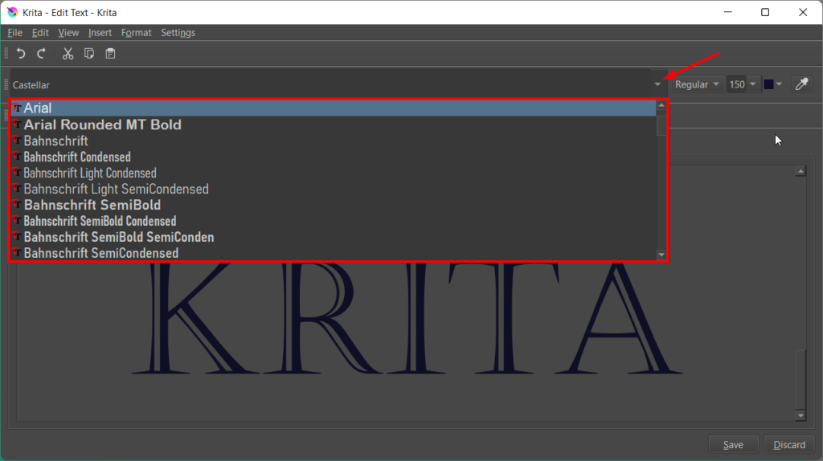The width and height of the screenshot is (823, 461).
Task: Select Bahnschrift SemiBold from font list
Action: coord(92,205)
